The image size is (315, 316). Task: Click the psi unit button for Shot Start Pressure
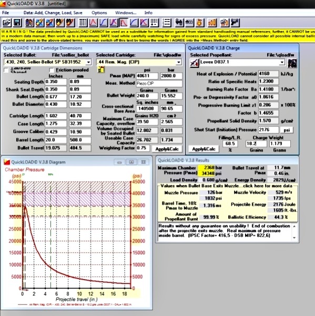click(x=287, y=130)
